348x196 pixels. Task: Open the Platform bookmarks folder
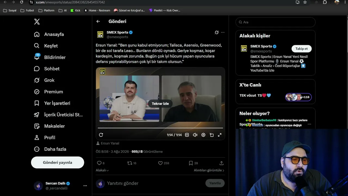[x=46, y=11]
